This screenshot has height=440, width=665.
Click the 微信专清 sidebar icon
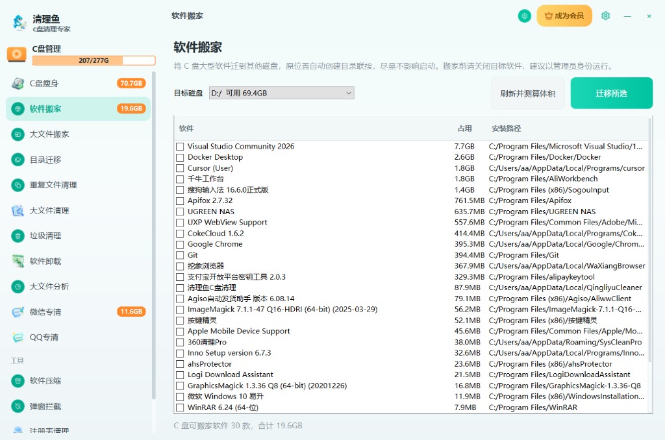click(x=18, y=312)
